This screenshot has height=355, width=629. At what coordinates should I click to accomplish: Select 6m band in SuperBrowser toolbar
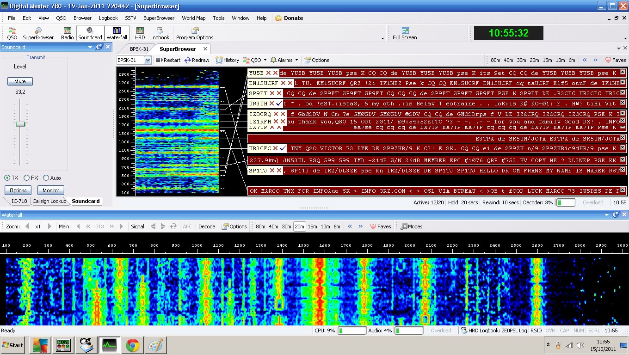[x=572, y=60]
